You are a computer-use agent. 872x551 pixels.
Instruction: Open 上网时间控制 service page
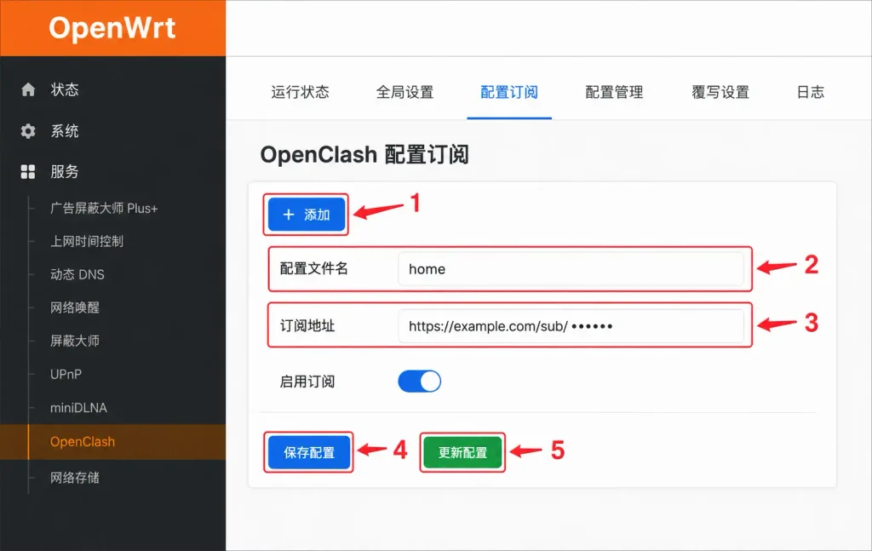point(87,241)
